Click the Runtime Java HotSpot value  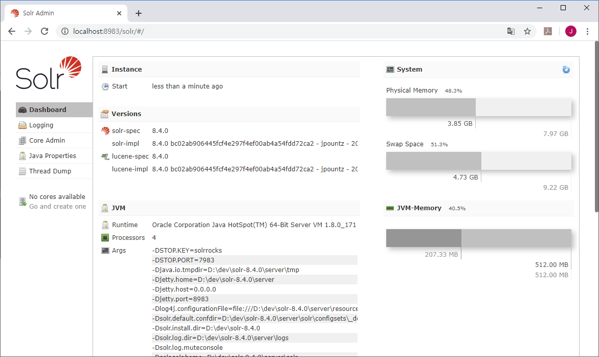pyautogui.click(x=254, y=225)
